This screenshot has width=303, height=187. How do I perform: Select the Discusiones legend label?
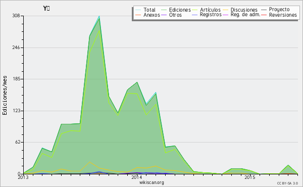click(x=244, y=10)
